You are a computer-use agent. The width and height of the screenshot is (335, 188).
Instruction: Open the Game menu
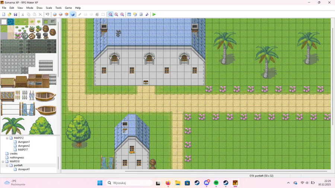click(x=68, y=8)
